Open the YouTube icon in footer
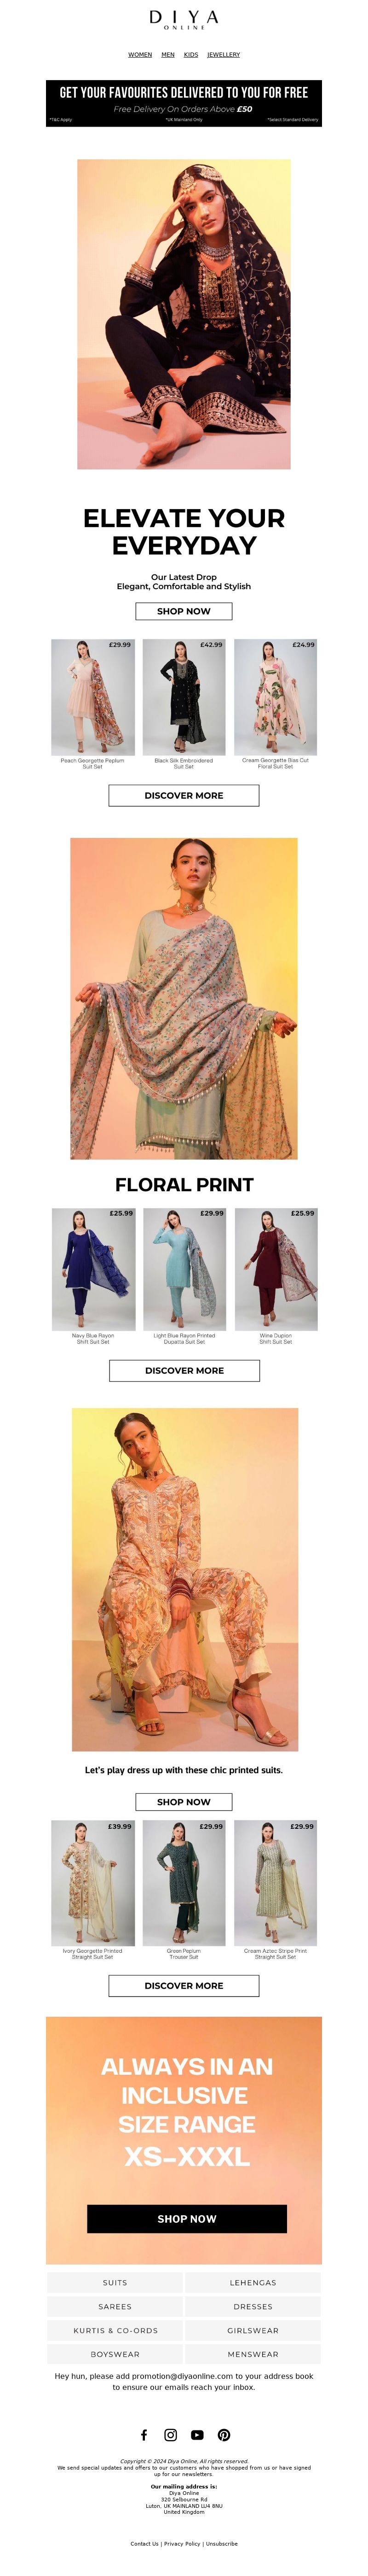 click(197, 2435)
